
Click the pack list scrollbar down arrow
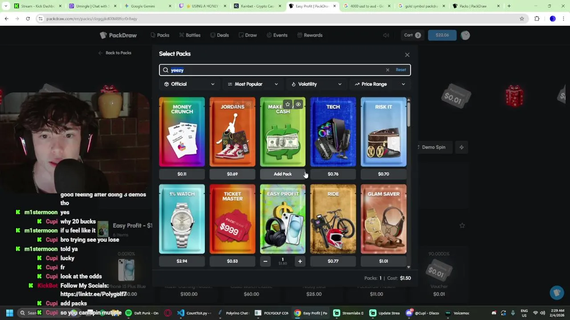coord(408,267)
